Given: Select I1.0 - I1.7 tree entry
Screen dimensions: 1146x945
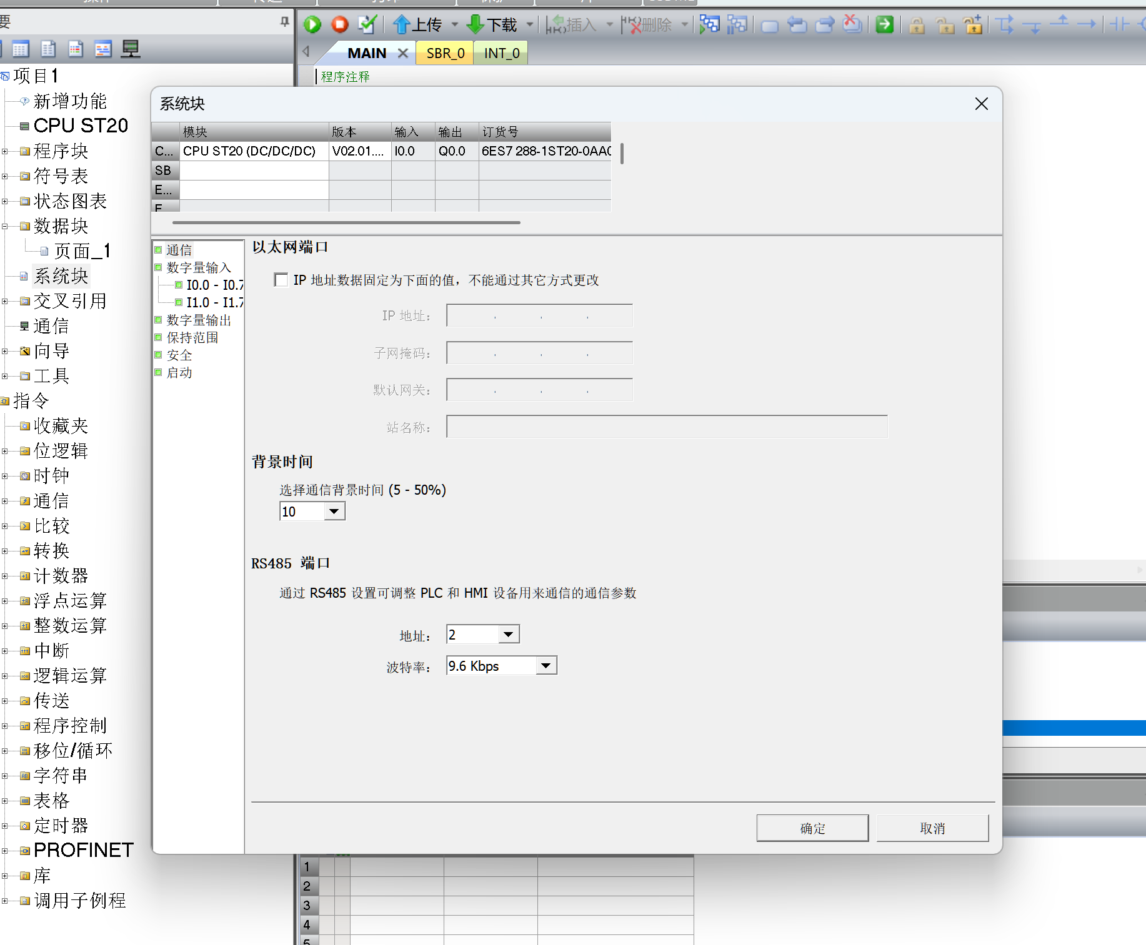Looking at the screenshot, I should (x=215, y=302).
